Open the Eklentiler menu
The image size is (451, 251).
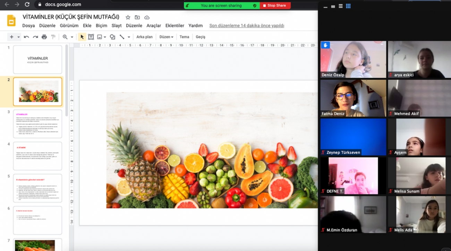175,26
